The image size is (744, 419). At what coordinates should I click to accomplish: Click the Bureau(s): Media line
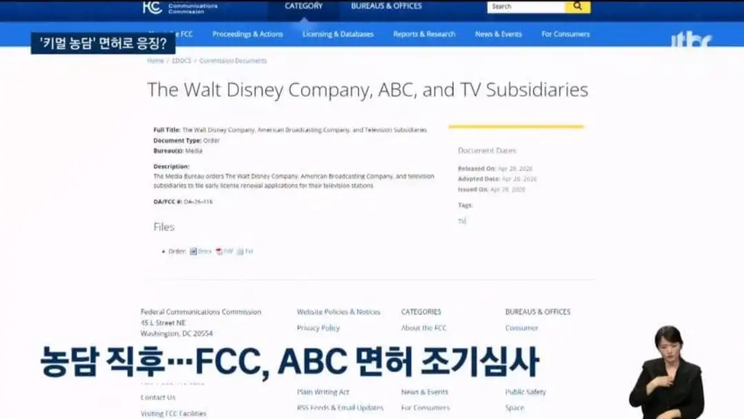click(x=178, y=151)
